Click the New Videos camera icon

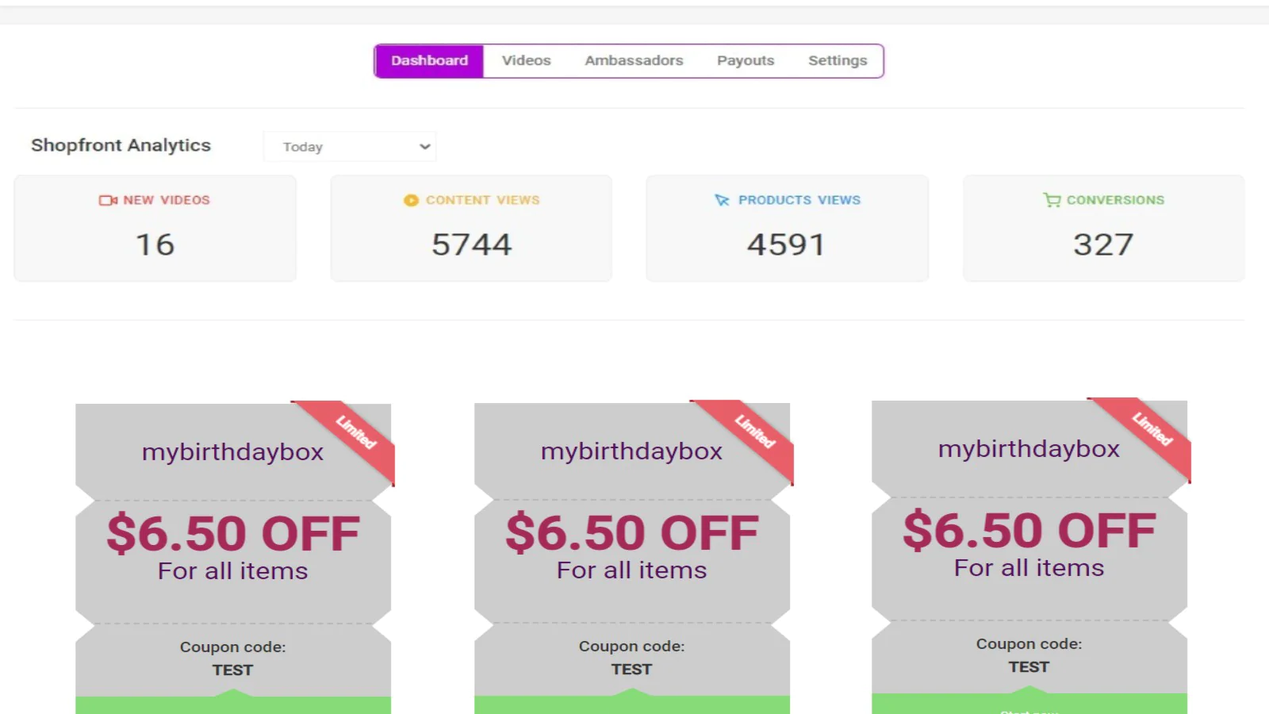[108, 201]
